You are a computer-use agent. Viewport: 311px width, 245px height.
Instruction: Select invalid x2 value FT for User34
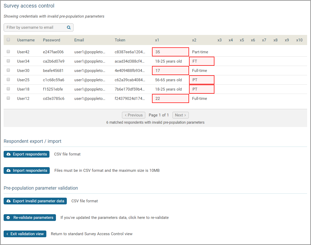[202, 61]
